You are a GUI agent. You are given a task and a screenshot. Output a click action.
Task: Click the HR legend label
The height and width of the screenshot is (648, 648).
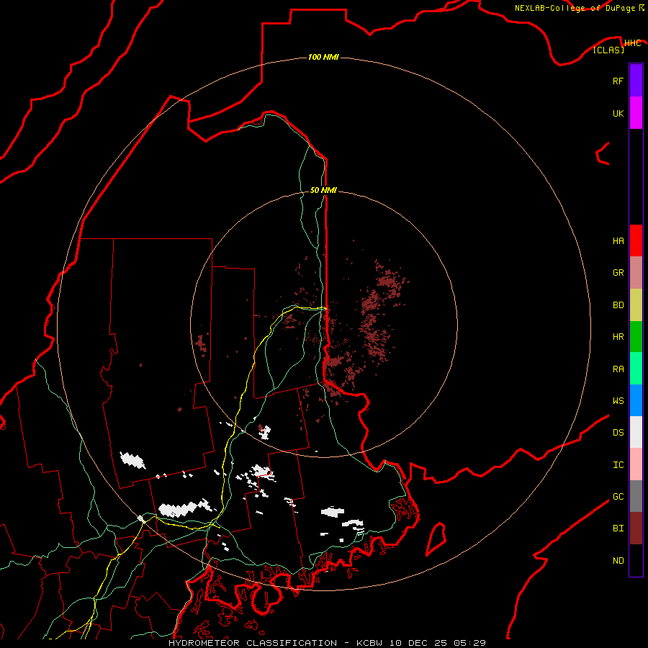point(618,337)
